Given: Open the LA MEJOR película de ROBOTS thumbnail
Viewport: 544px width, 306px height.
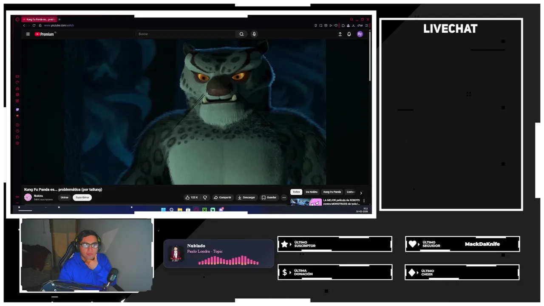Looking at the screenshot, I should tap(306, 202).
